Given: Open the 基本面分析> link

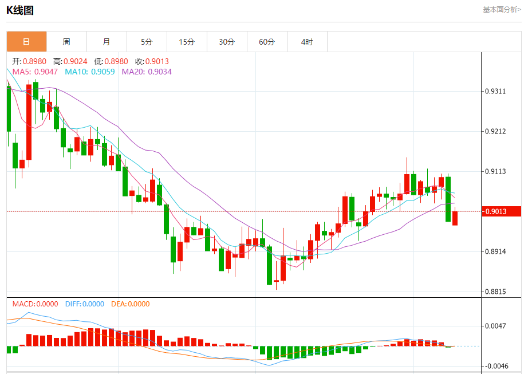Looking at the screenshot, I should tap(502, 10).
